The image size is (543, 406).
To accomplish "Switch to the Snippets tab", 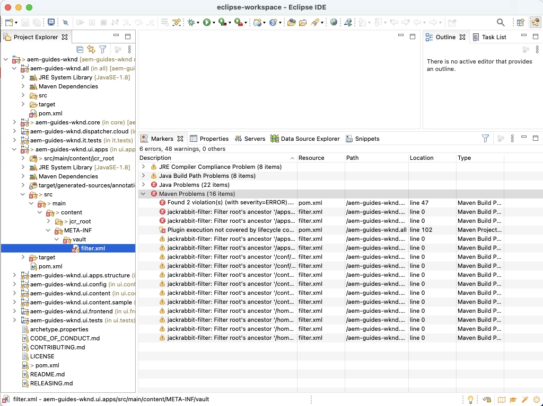I will pyautogui.click(x=363, y=139).
